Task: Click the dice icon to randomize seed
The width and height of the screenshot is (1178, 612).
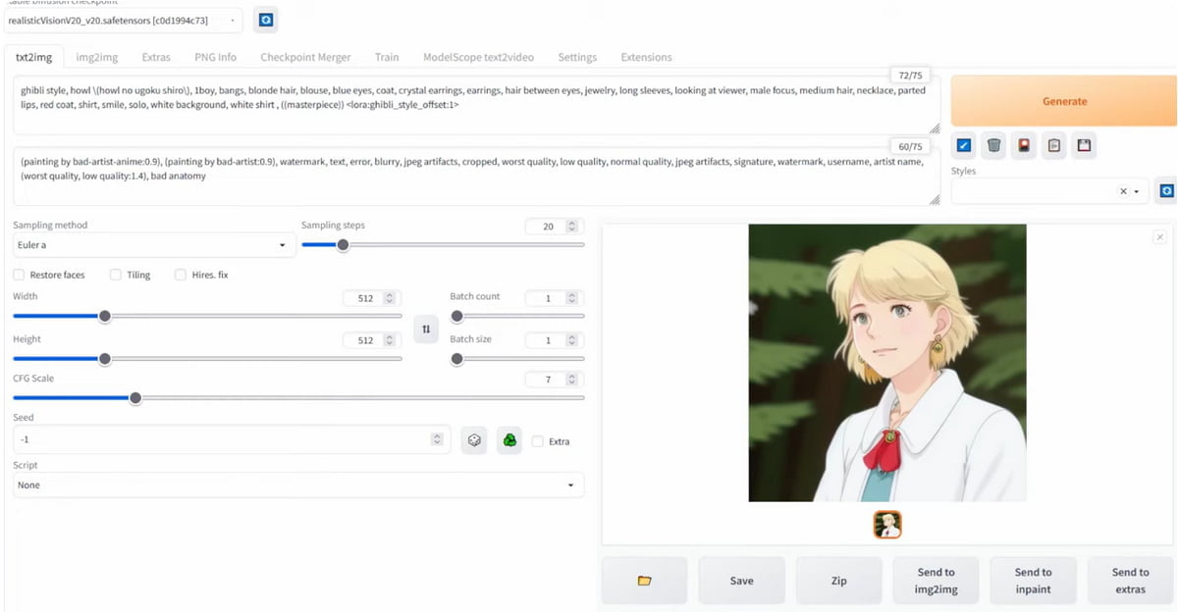Action: pyautogui.click(x=474, y=440)
